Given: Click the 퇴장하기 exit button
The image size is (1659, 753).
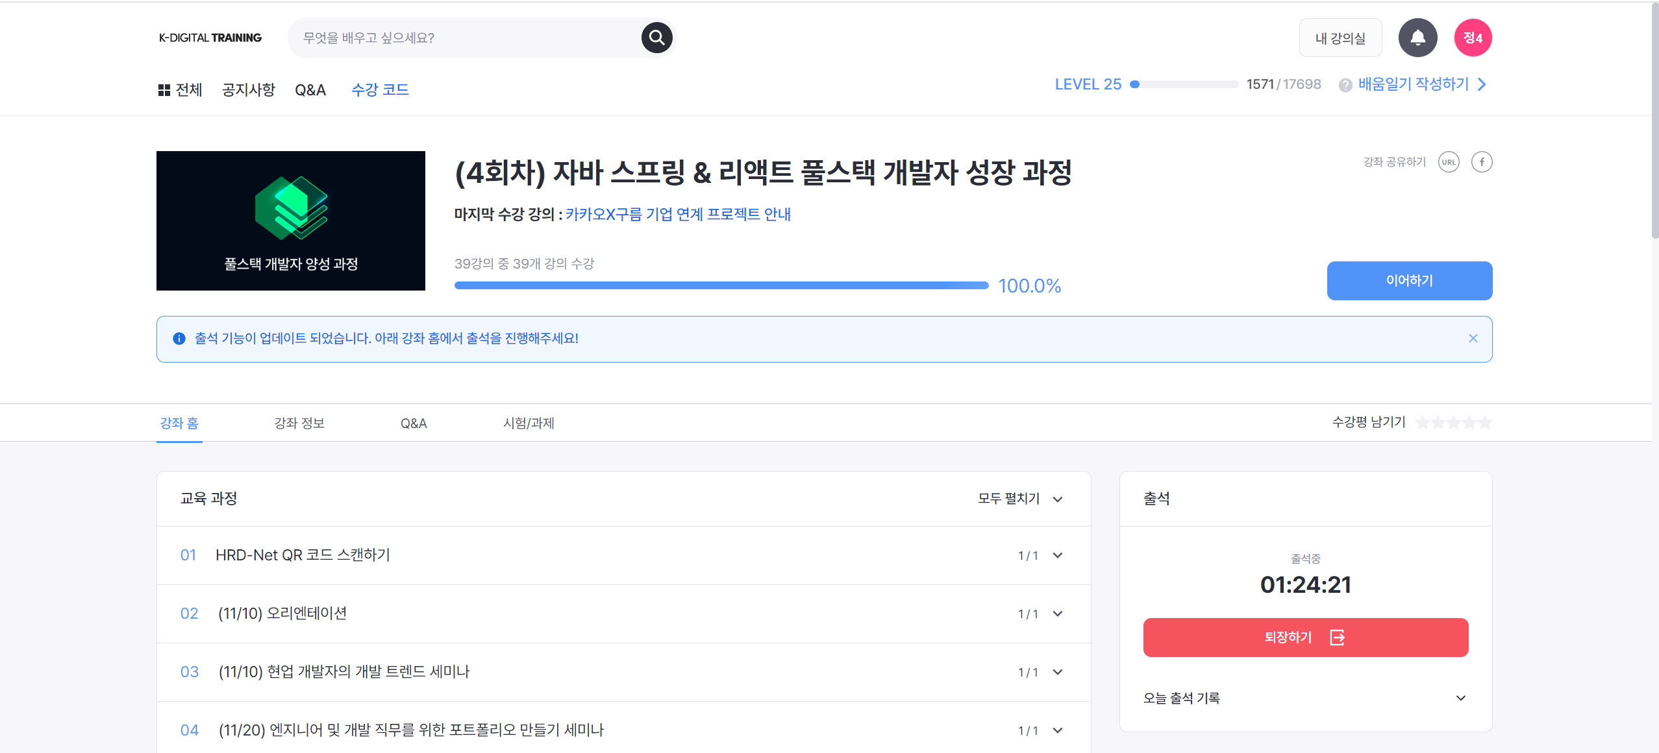Looking at the screenshot, I should 1305,638.
